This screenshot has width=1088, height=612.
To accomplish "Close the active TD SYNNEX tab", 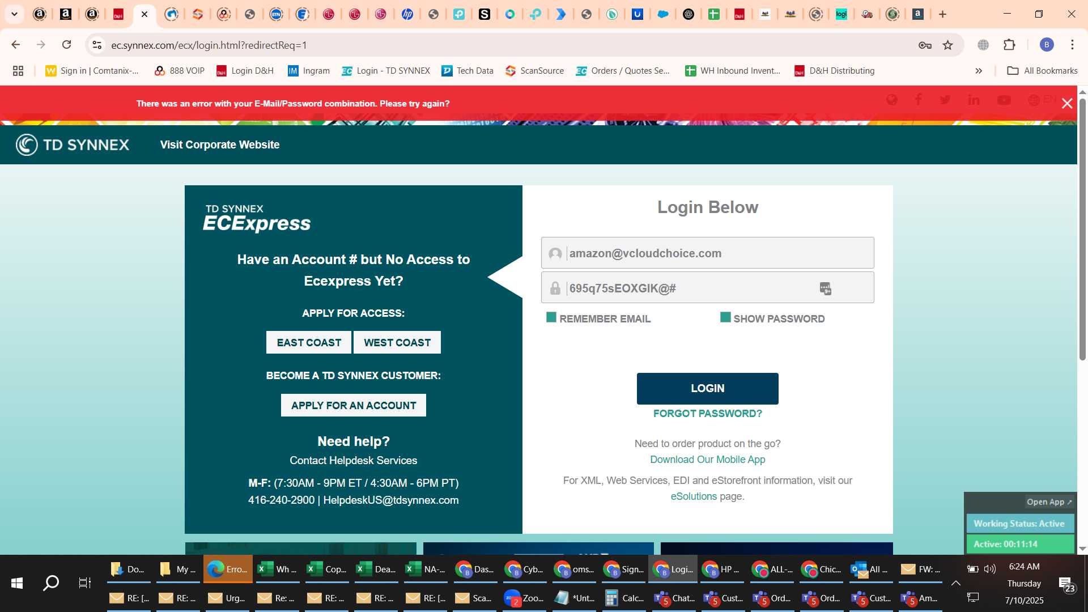I will [x=144, y=14].
